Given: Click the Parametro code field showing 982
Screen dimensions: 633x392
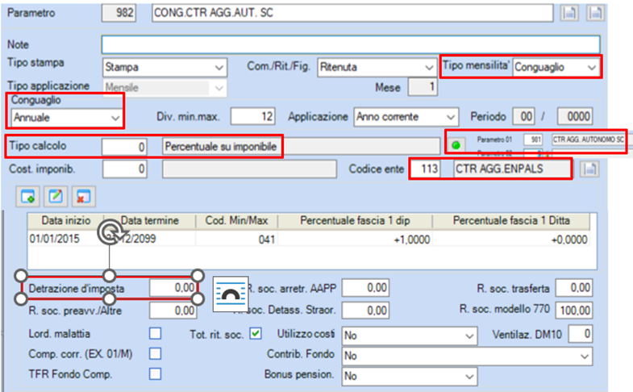Looking at the screenshot, I should 119,13.
